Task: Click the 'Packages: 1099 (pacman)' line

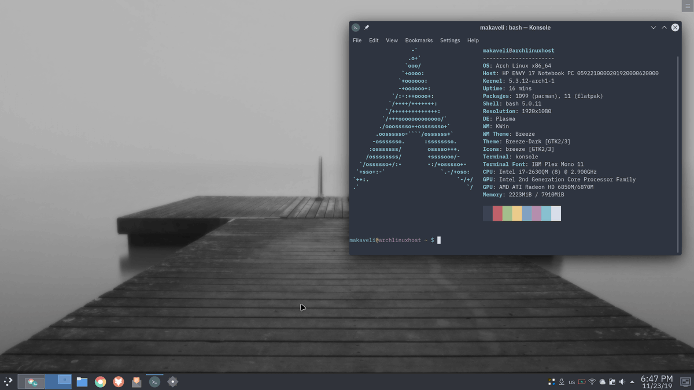Action: click(542, 96)
